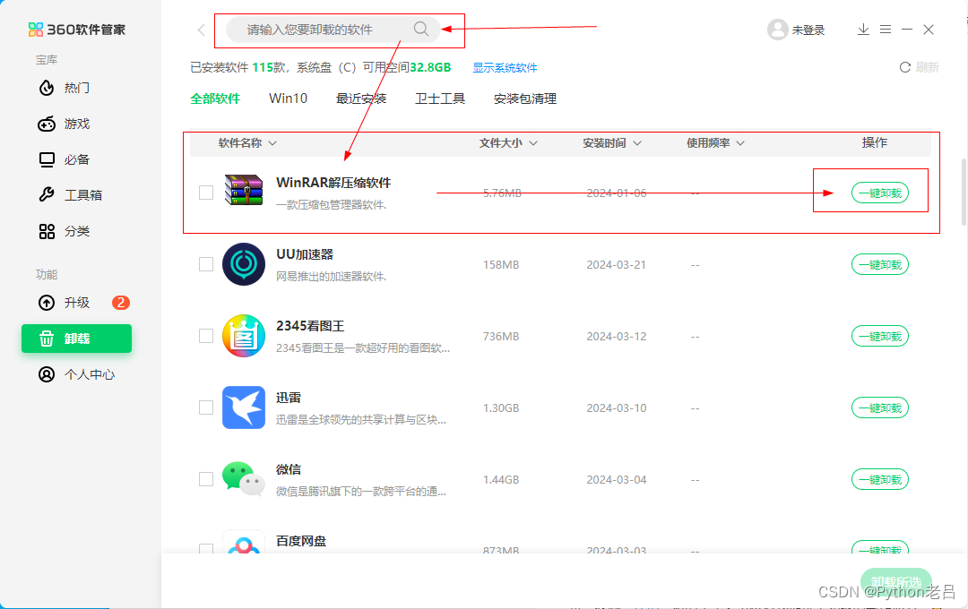The width and height of the screenshot is (968, 609).
Task: Switch to the 最近安装 tab
Action: 360,99
